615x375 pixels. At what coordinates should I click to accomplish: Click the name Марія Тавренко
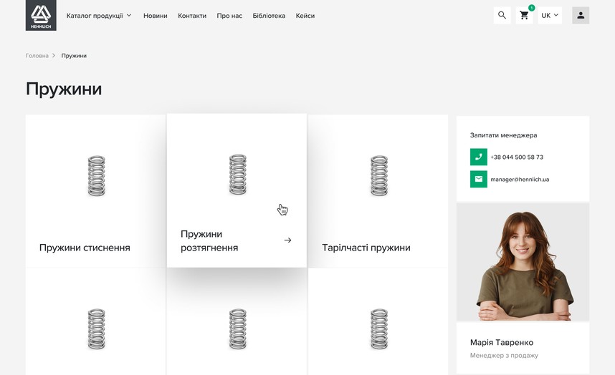click(x=502, y=343)
